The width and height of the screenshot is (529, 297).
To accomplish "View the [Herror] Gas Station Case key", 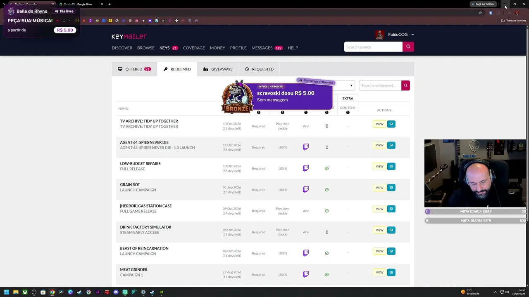I will tap(379, 209).
